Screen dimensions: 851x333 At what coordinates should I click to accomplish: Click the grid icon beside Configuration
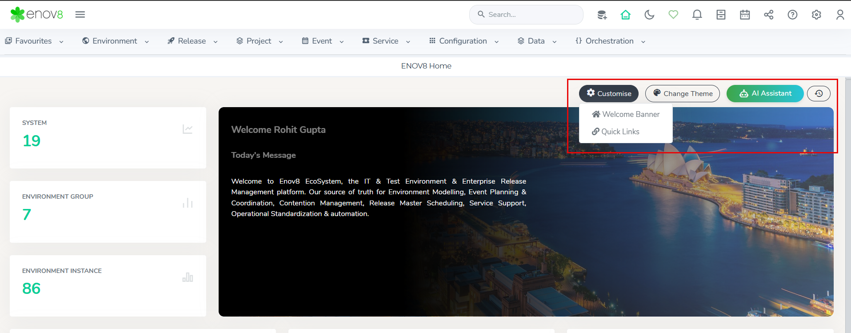(x=432, y=41)
